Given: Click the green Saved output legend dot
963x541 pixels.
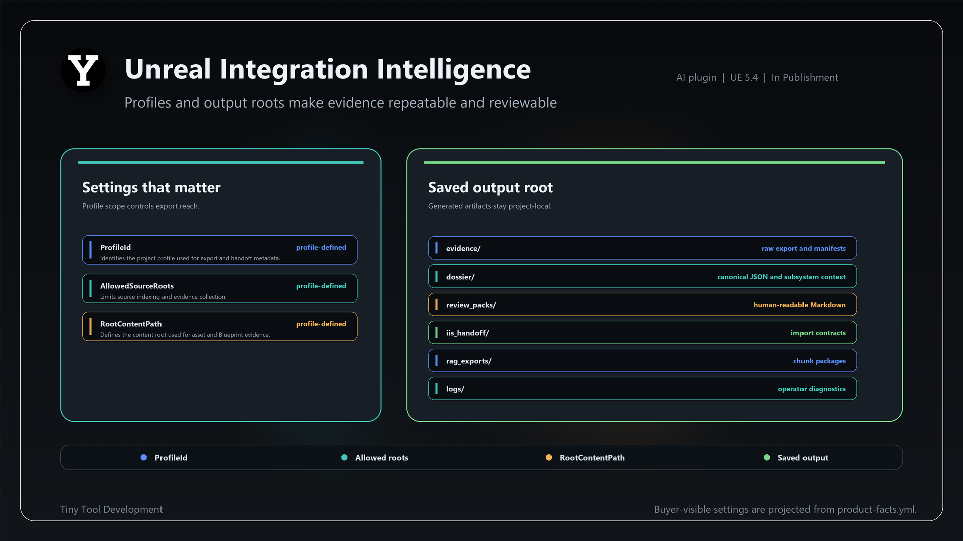Looking at the screenshot, I should 767,457.
